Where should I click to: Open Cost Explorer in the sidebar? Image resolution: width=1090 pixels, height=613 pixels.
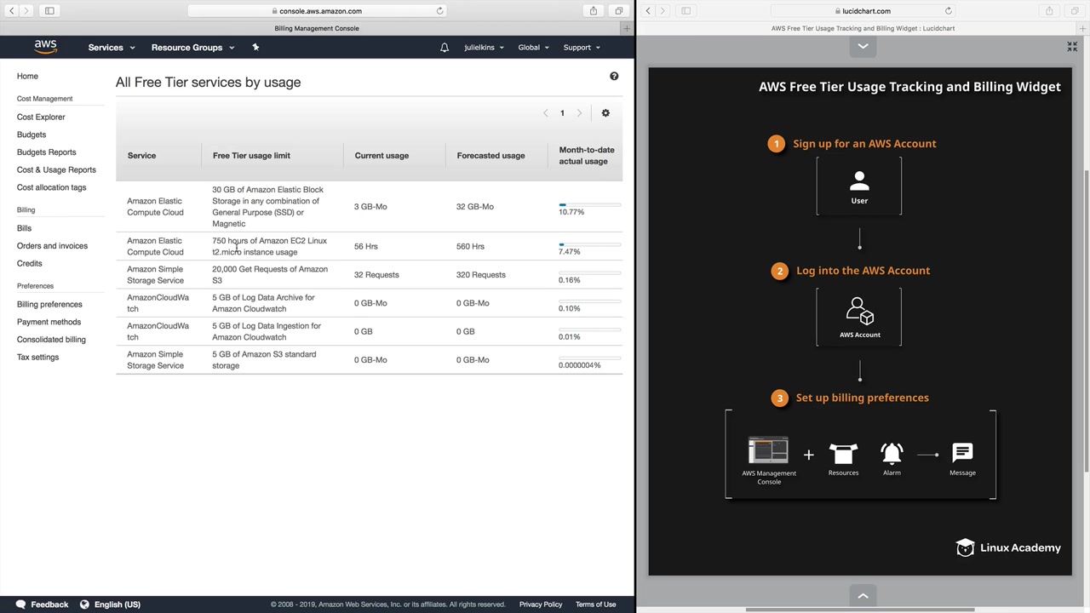pos(41,117)
